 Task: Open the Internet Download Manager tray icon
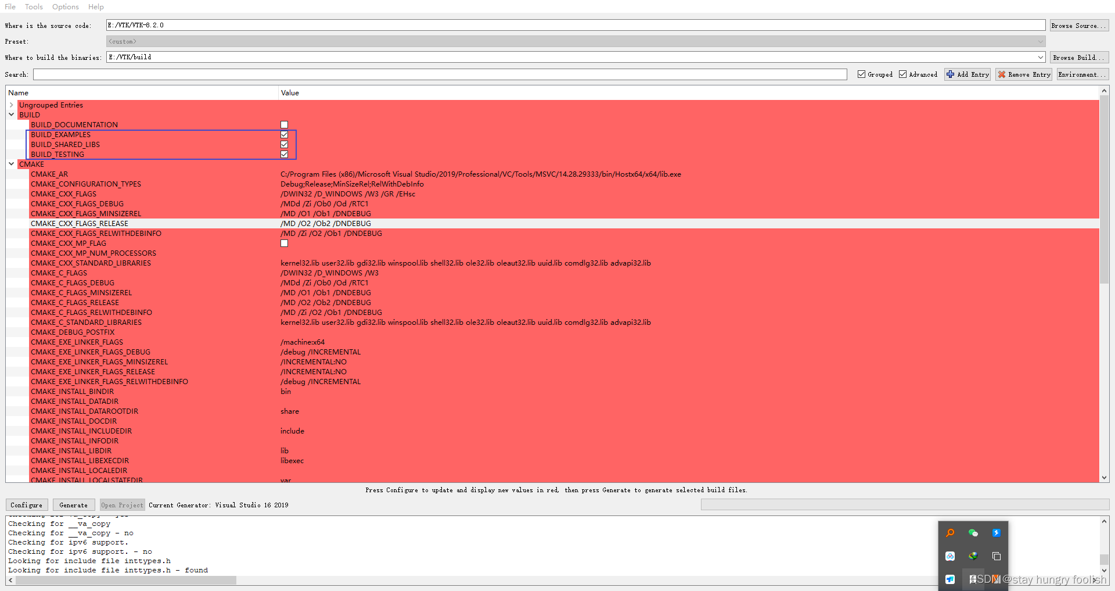(973, 556)
